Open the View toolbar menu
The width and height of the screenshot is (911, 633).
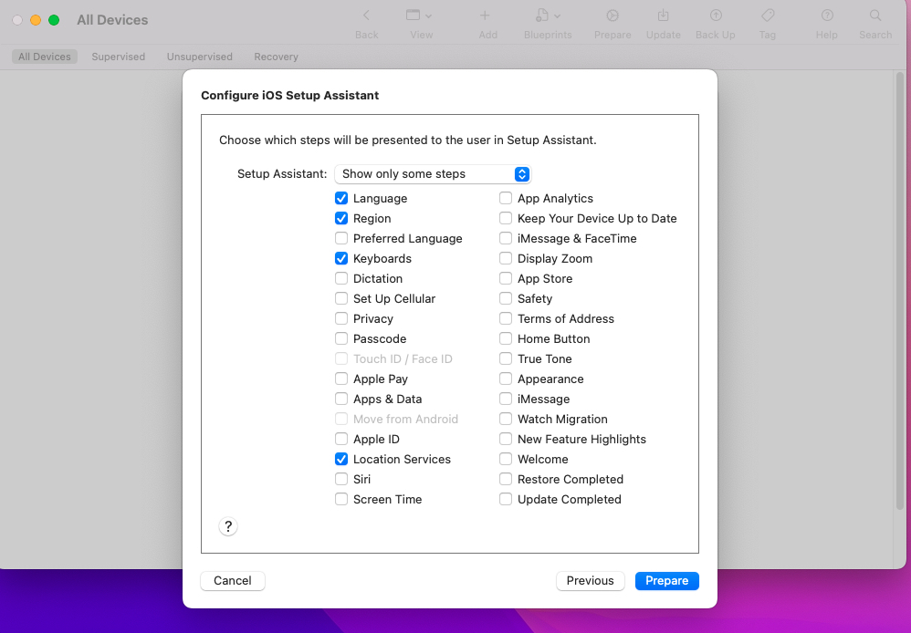[418, 16]
